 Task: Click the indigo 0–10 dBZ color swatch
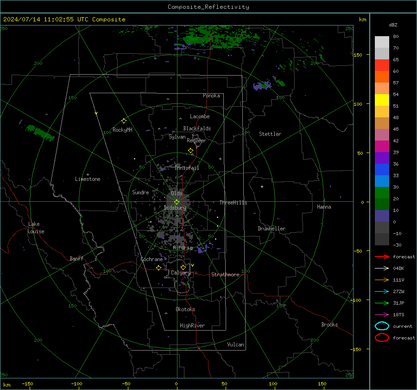click(382, 216)
